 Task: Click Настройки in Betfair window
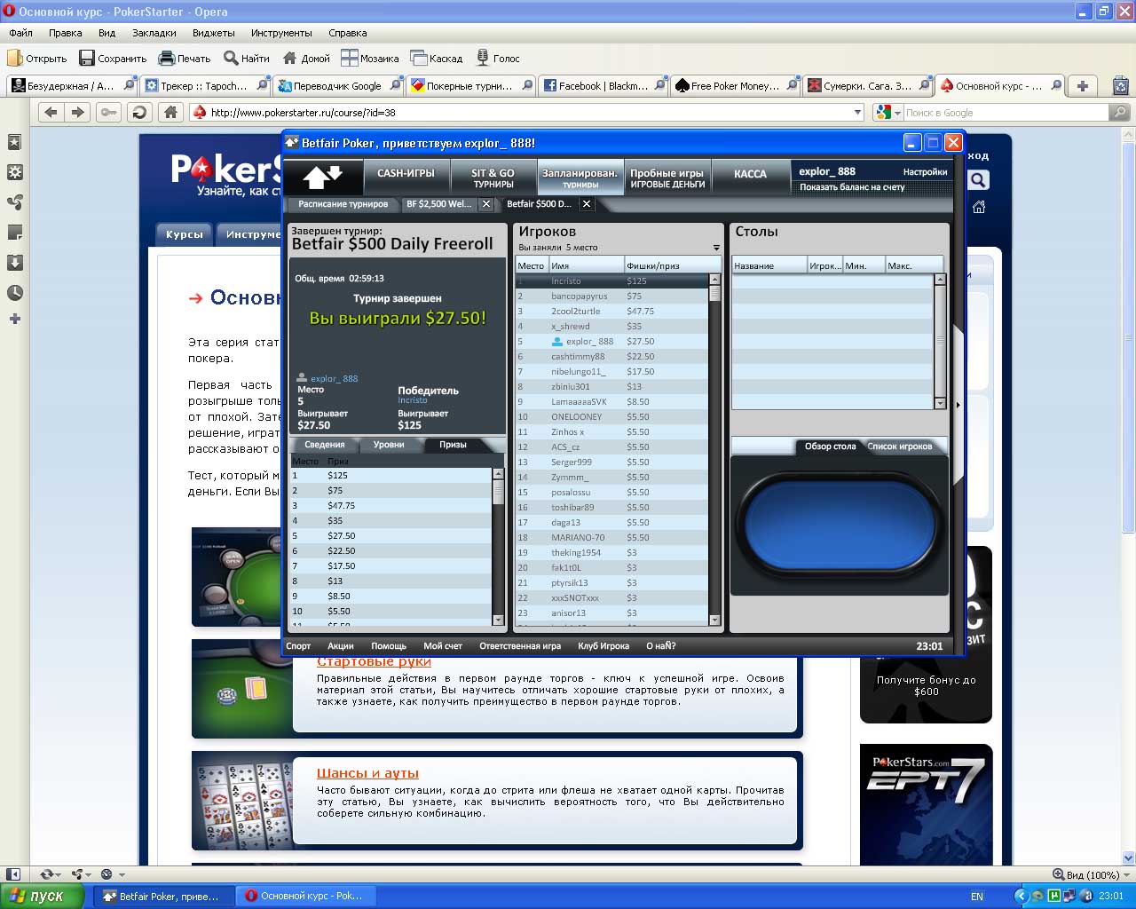click(925, 172)
